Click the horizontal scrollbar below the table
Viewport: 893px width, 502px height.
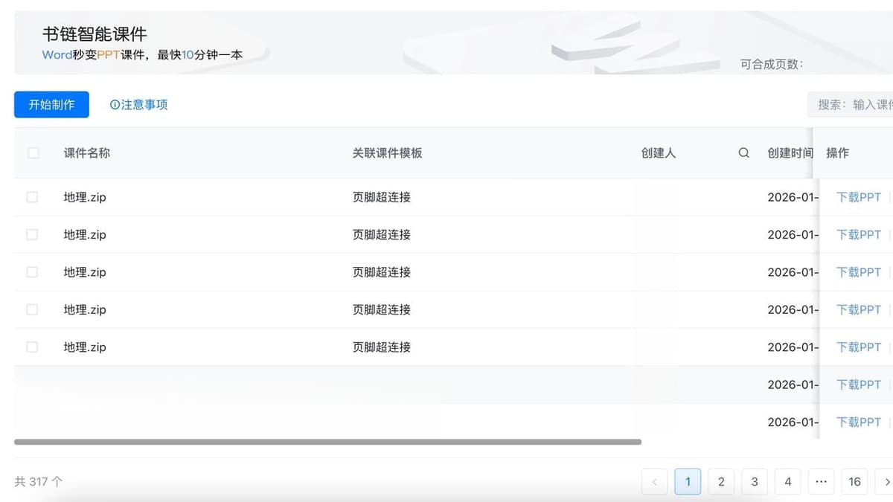pos(327,443)
